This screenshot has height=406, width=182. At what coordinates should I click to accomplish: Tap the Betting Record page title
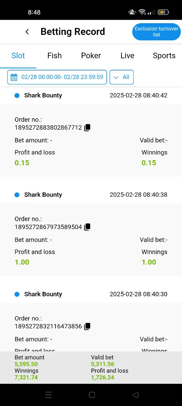(73, 32)
